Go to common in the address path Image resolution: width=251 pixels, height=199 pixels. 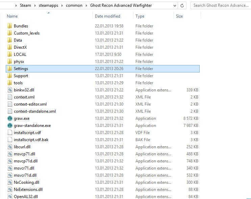pos(74,5)
